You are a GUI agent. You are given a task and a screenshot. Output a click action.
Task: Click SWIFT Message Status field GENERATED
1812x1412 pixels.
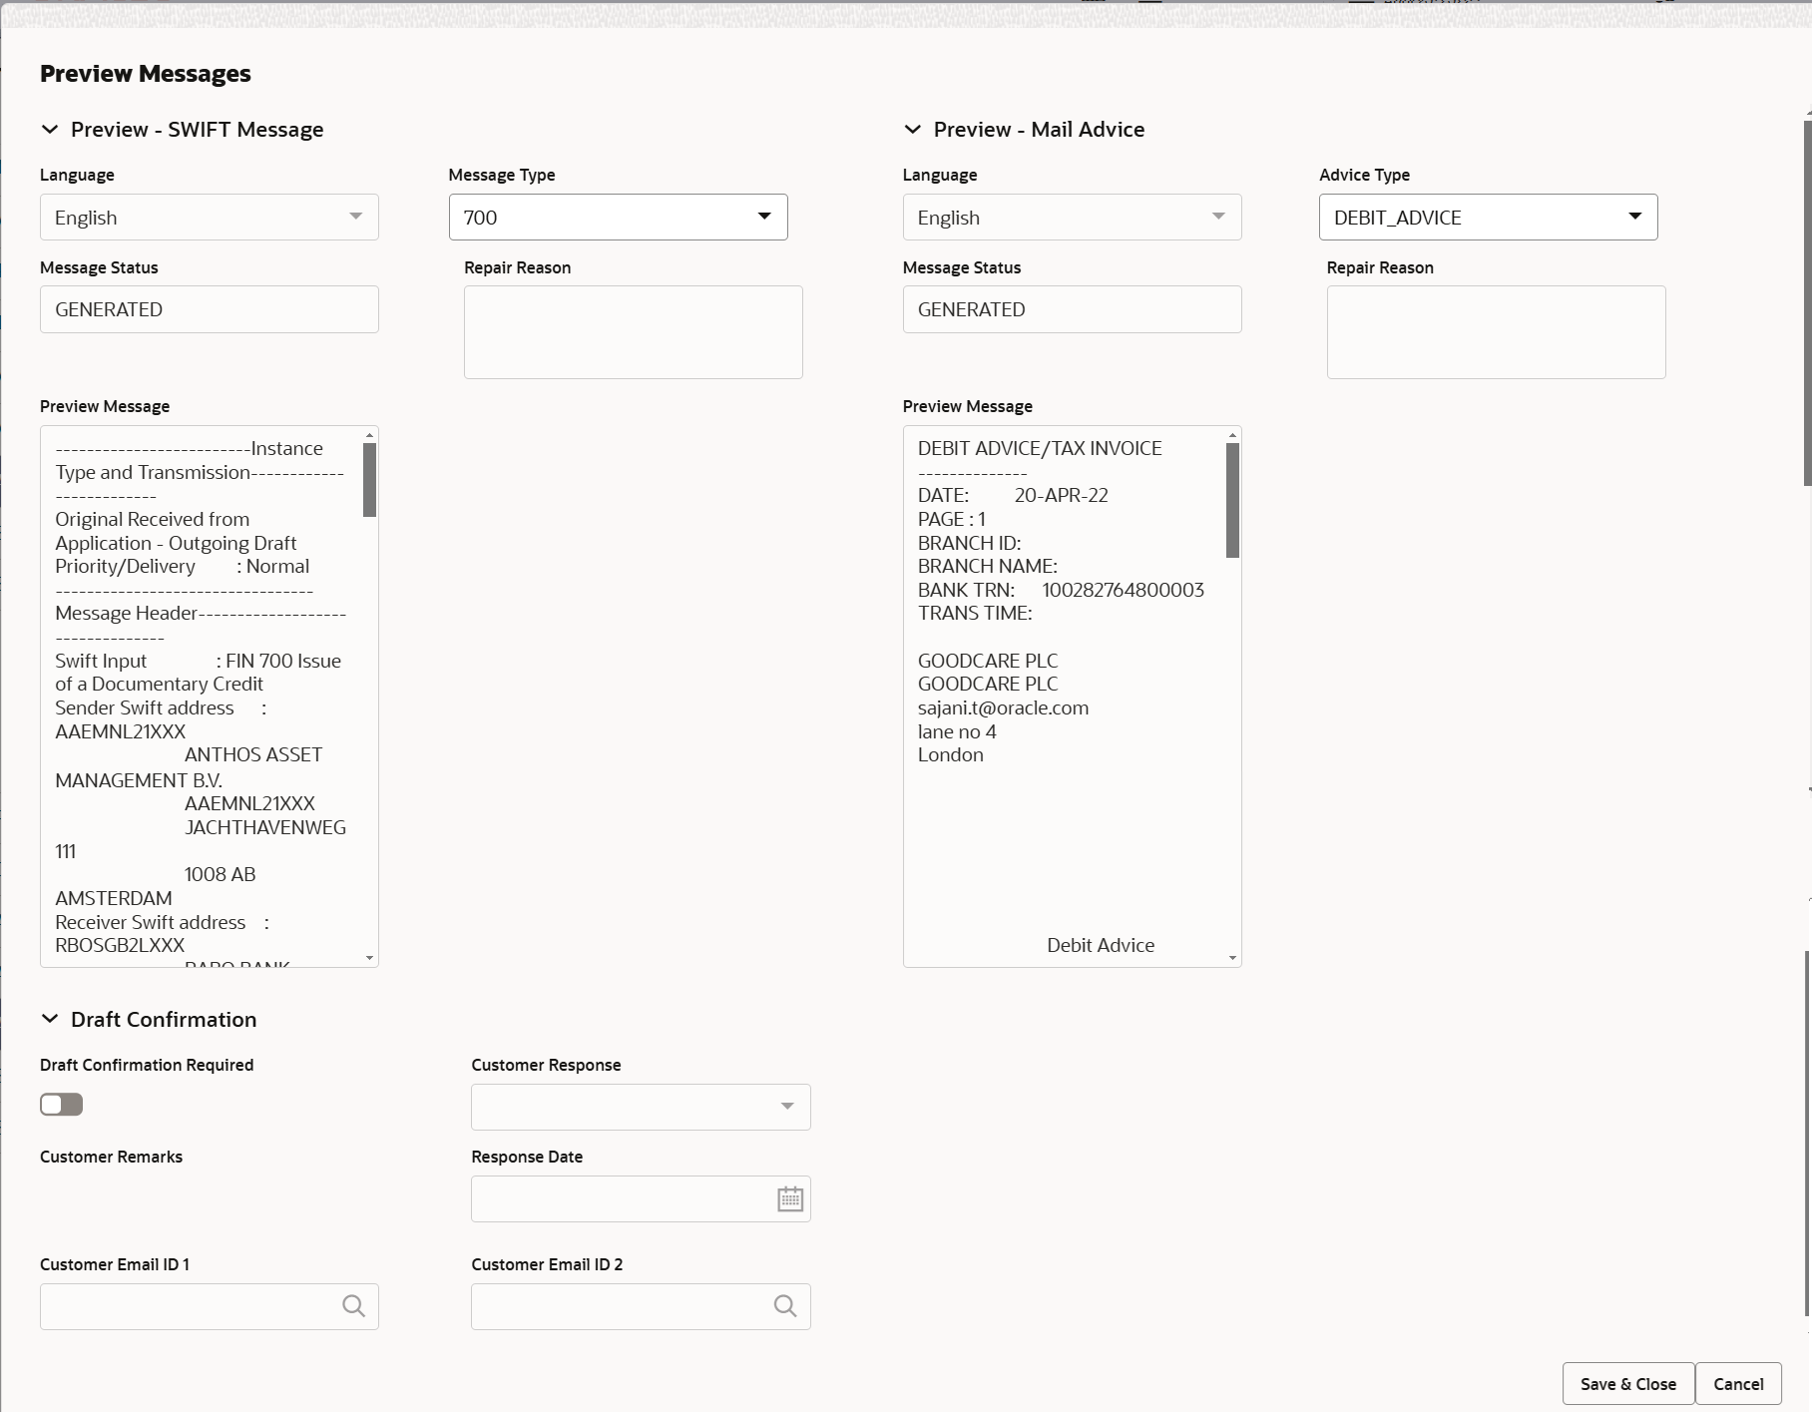point(210,309)
